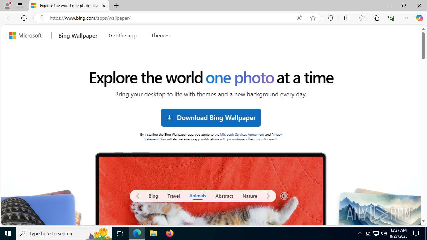Screen dimensions: 427x240
Task: Open the Extensions icon
Action: point(331,18)
